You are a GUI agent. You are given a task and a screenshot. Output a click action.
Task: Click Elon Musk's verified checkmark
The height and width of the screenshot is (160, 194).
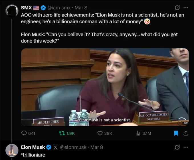coord(48,147)
